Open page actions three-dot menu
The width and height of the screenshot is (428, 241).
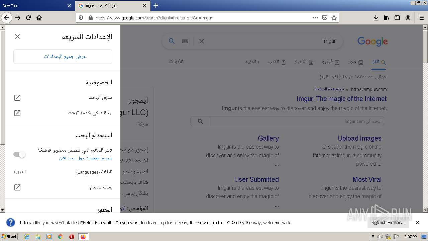[315, 18]
